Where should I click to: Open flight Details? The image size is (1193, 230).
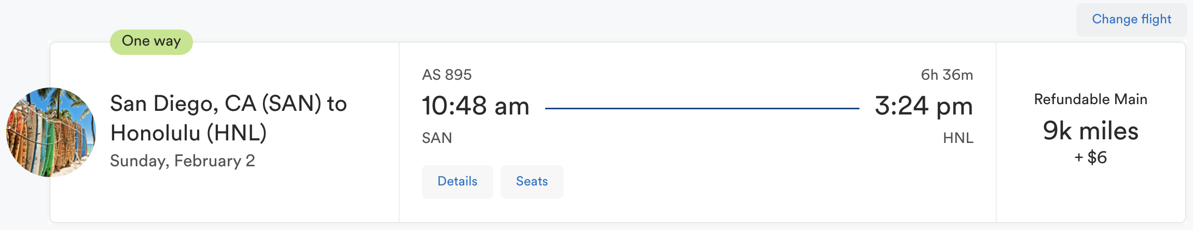(457, 182)
